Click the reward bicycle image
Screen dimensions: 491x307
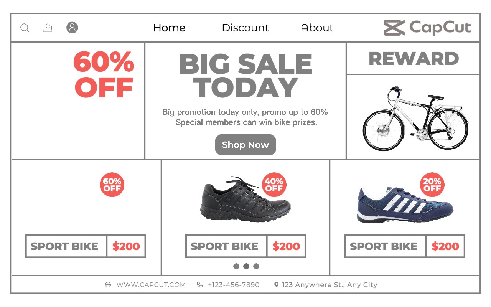(x=415, y=119)
